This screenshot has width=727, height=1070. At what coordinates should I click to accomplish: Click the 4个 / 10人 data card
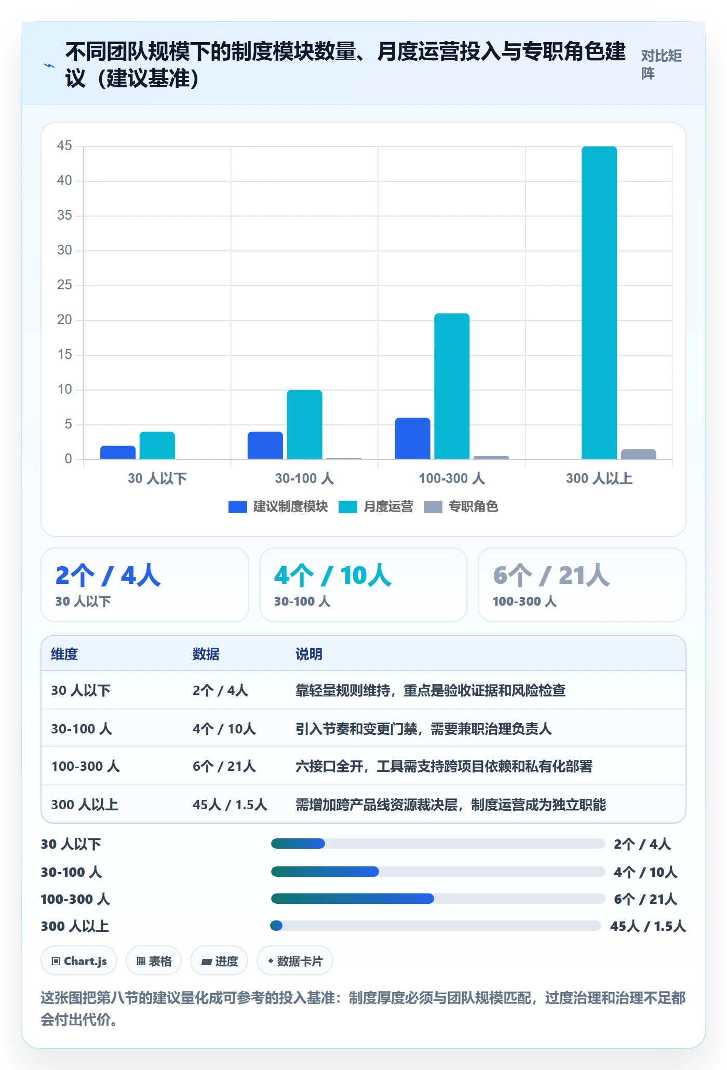pyautogui.click(x=363, y=585)
